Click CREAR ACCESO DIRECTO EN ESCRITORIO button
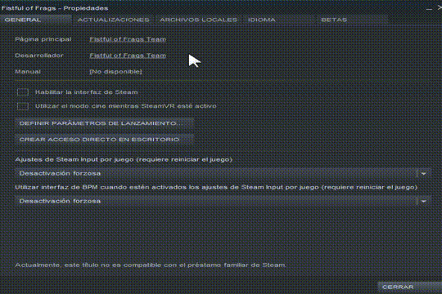 click(104, 140)
